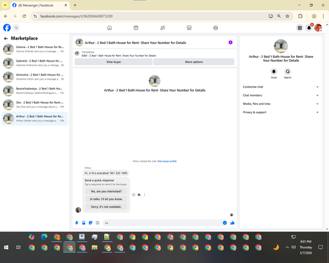Go back in browser history
The width and height of the screenshot is (329, 263).
pyautogui.click(x=6, y=16)
